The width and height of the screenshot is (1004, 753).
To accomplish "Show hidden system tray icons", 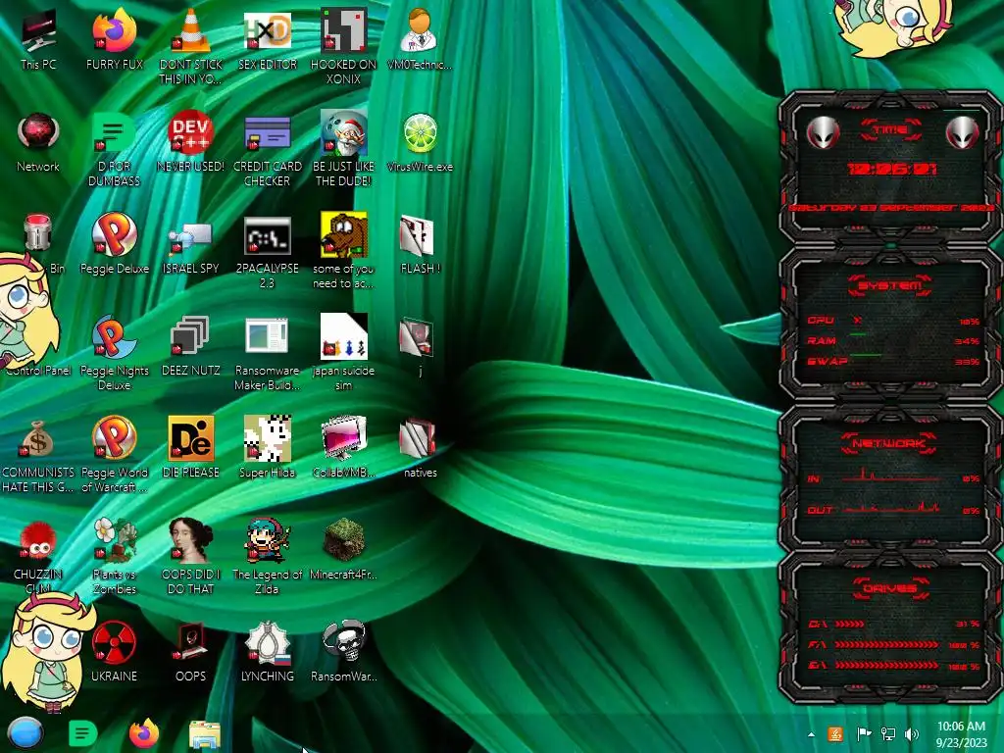I will pyautogui.click(x=811, y=734).
